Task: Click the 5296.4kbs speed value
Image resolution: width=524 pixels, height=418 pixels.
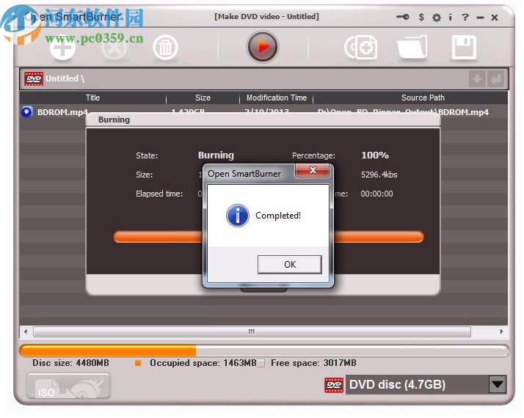Action: (379, 175)
